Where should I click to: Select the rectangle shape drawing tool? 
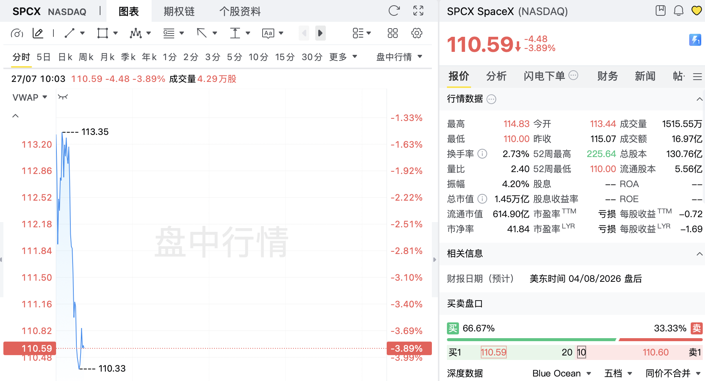102,33
